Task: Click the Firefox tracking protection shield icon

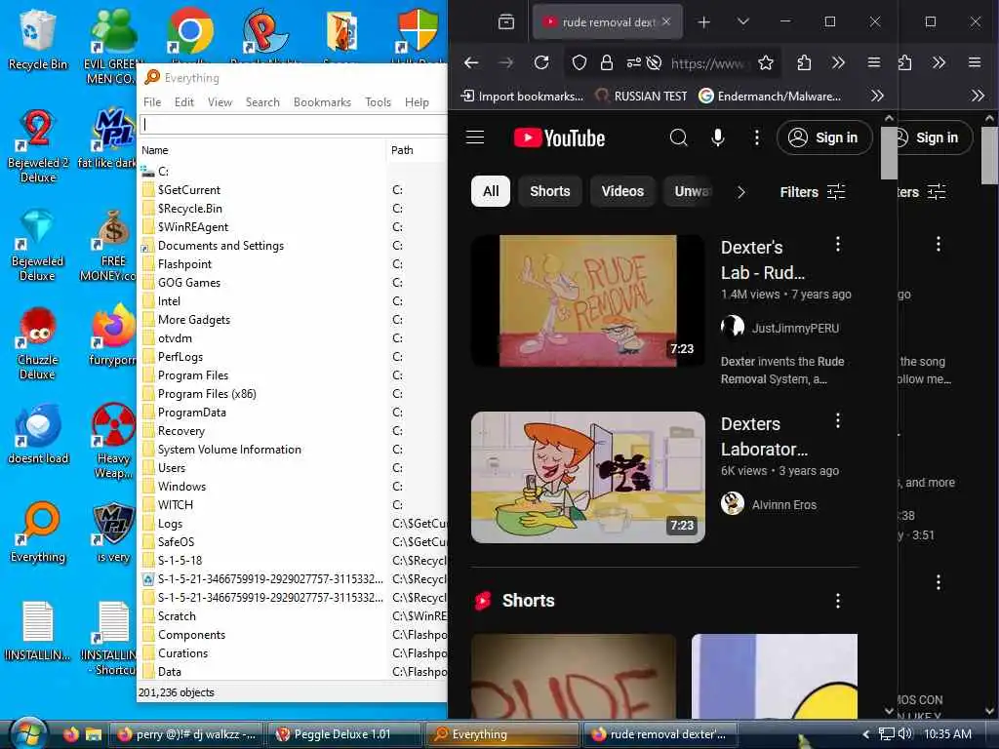Action: (579, 62)
